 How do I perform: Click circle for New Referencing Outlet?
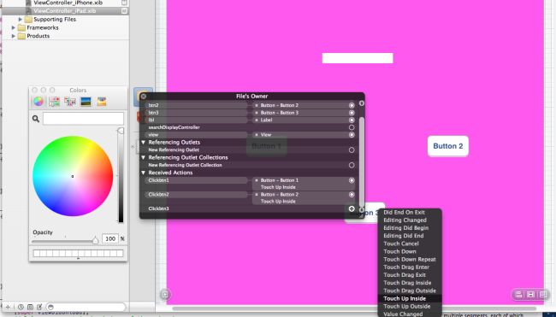click(352, 150)
